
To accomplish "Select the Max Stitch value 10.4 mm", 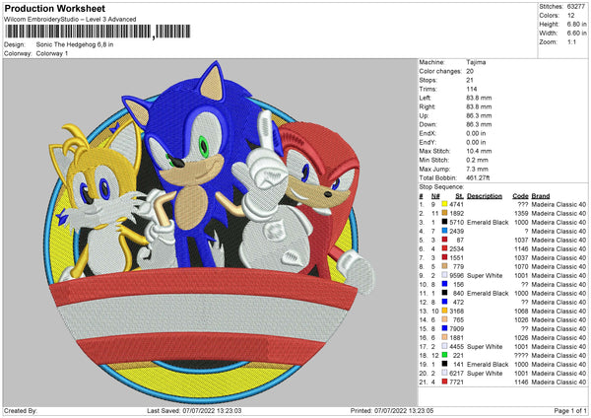I will 479,151.
